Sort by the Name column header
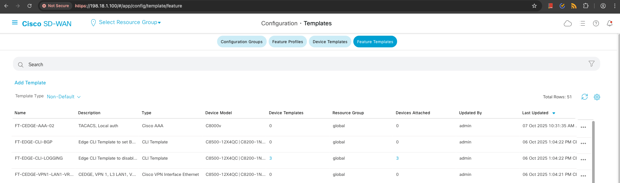 (20, 113)
